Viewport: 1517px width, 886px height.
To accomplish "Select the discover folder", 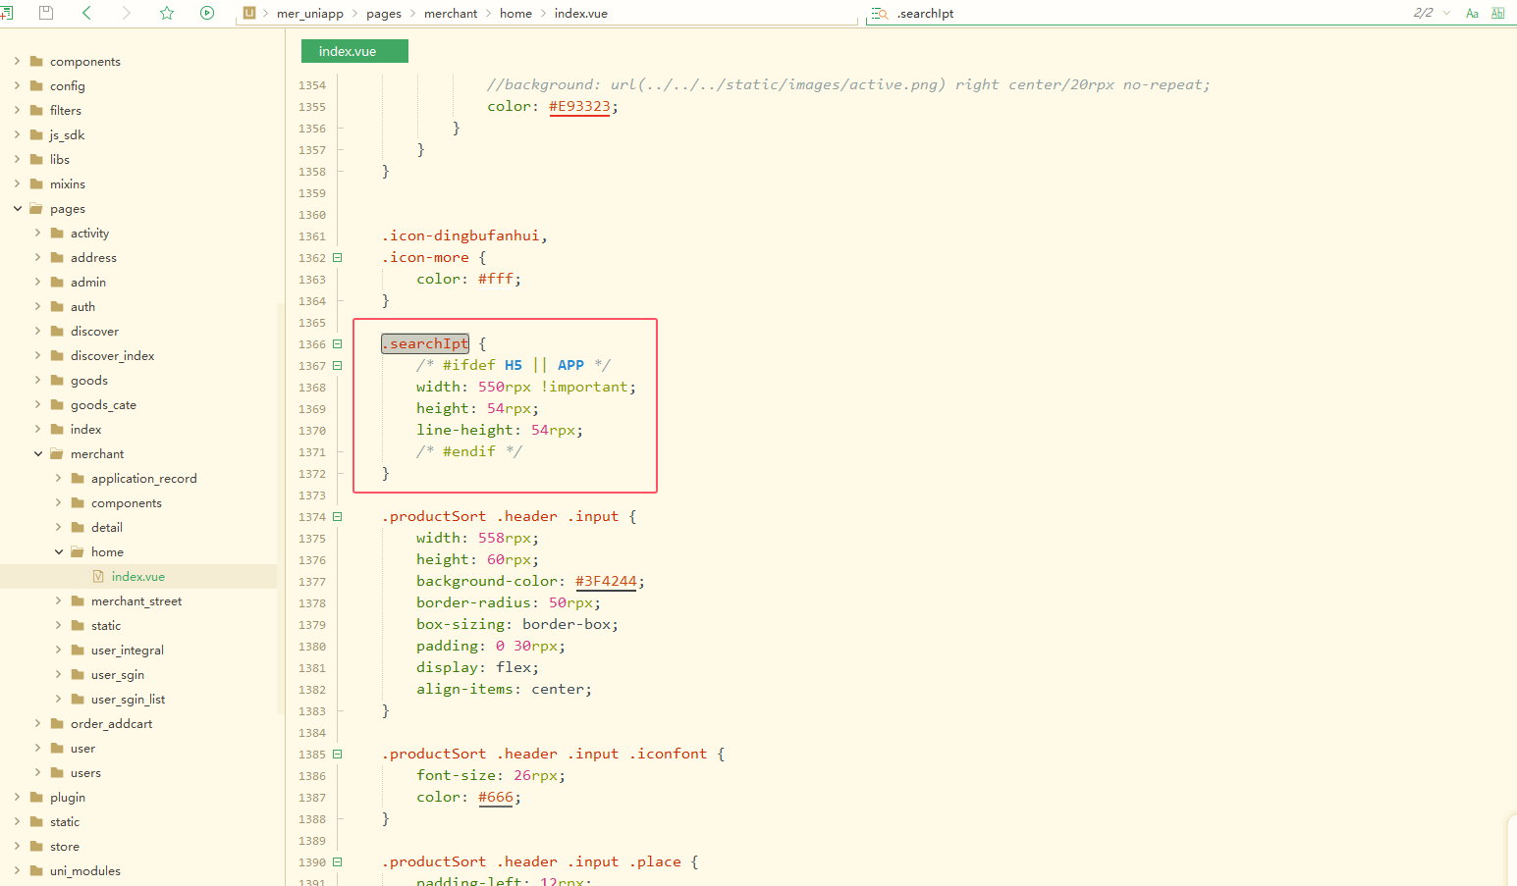I will [x=94, y=331].
